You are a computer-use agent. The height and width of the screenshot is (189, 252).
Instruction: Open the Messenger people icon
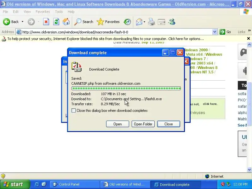(172, 22)
